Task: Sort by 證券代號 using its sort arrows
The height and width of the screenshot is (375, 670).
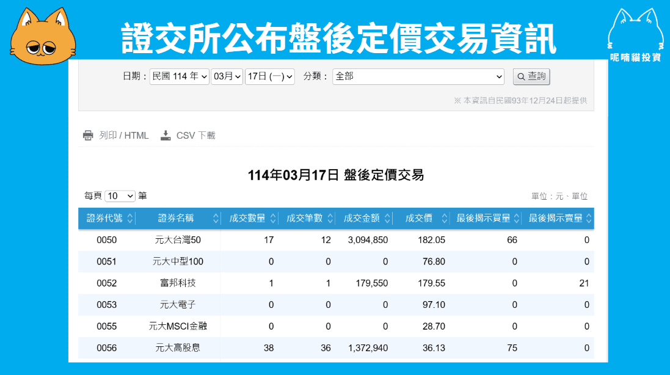Action: (x=130, y=218)
